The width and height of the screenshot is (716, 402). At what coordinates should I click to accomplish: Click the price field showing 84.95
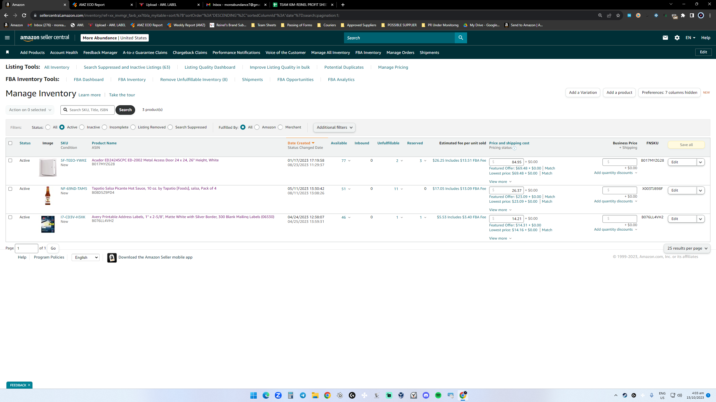506,162
